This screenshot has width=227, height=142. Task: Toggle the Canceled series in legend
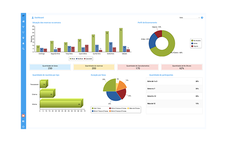[88, 59]
